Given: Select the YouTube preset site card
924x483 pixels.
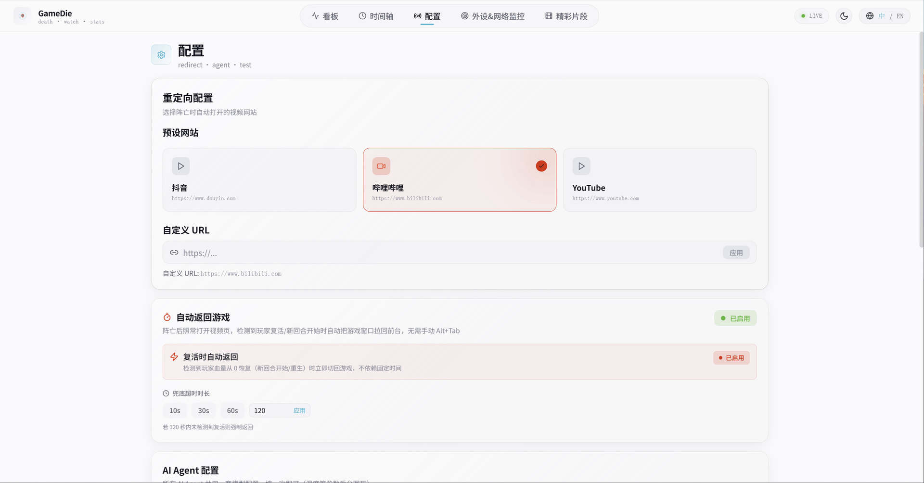Looking at the screenshot, I should tap(660, 179).
